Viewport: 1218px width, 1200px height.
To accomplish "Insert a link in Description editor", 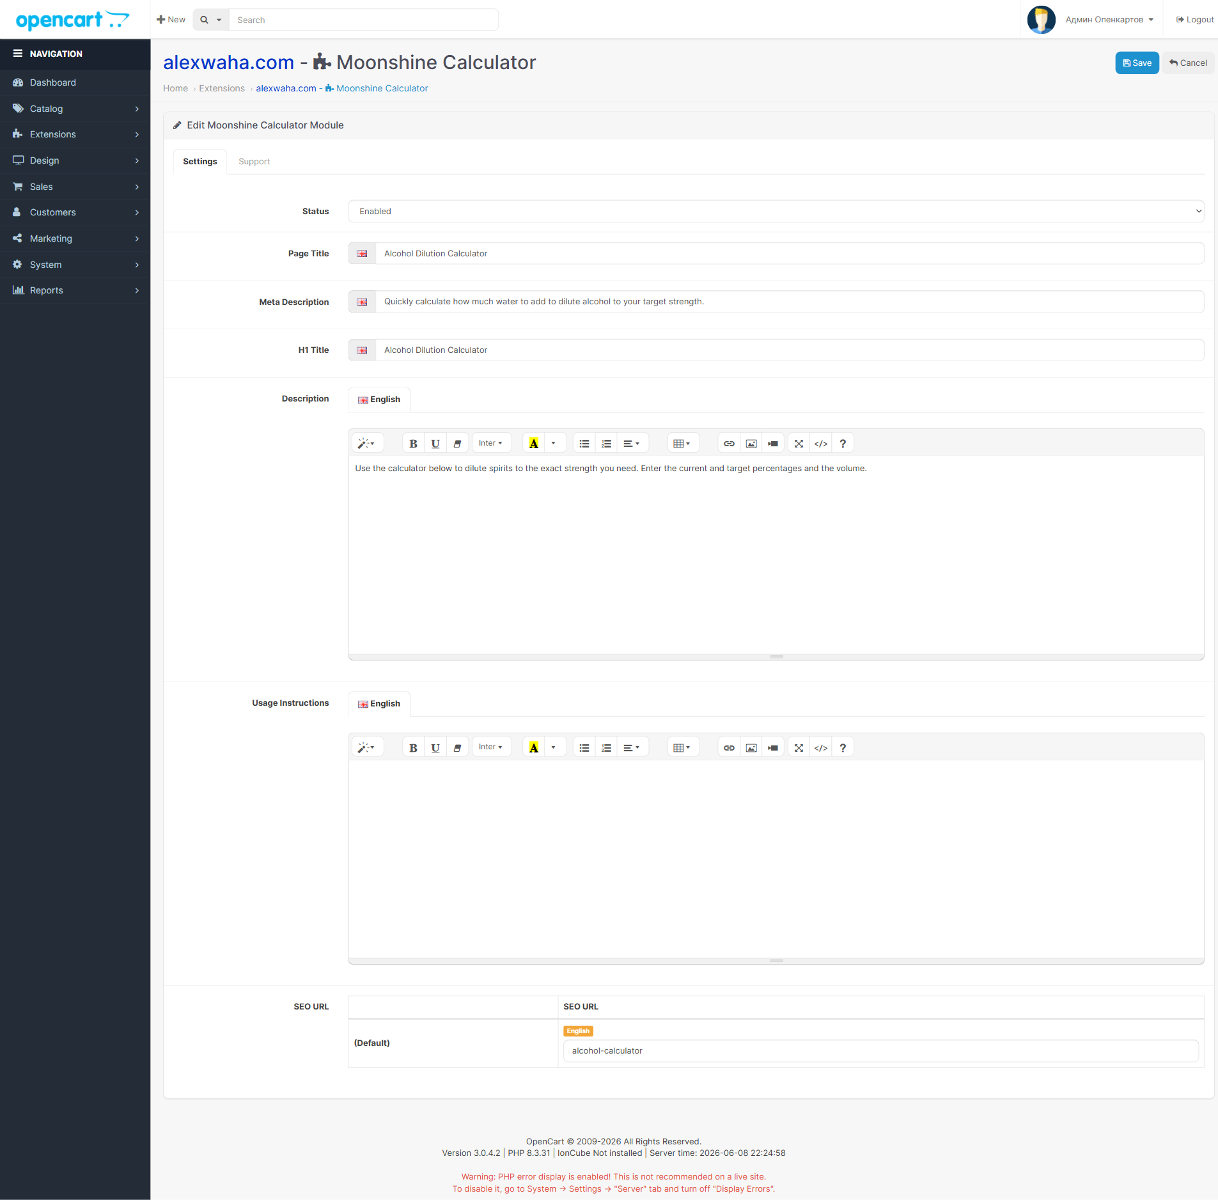I will coord(729,443).
